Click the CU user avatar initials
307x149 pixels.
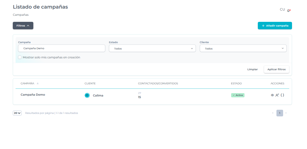pos(282,9)
